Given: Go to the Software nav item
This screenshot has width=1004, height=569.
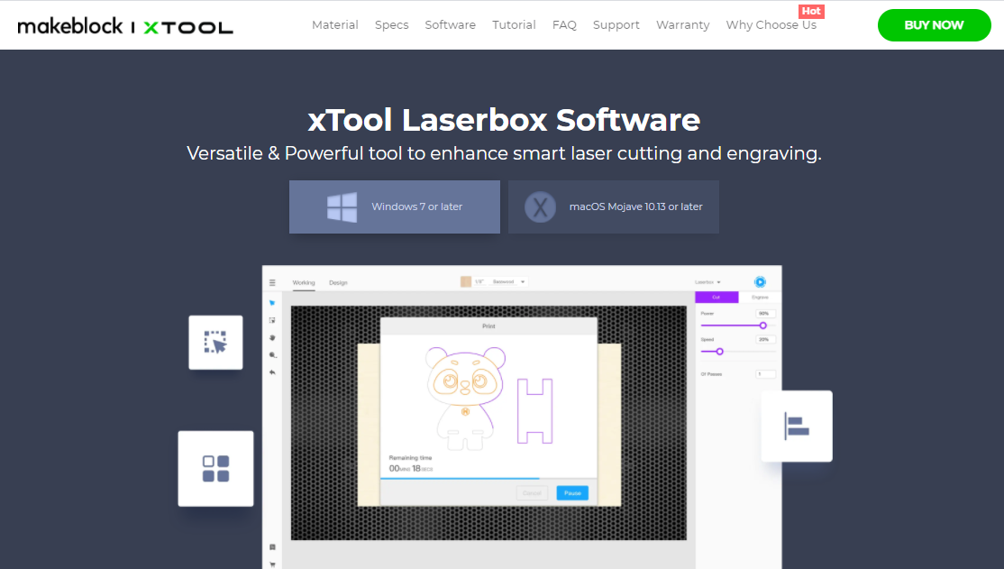Looking at the screenshot, I should (450, 25).
